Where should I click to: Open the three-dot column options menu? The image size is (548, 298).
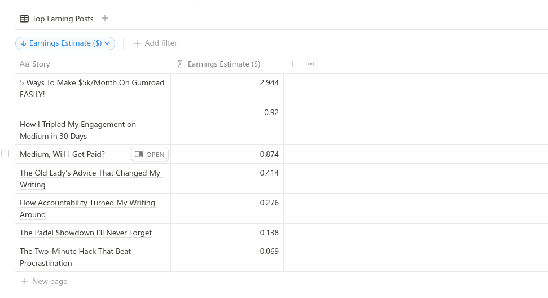click(311, 64)
